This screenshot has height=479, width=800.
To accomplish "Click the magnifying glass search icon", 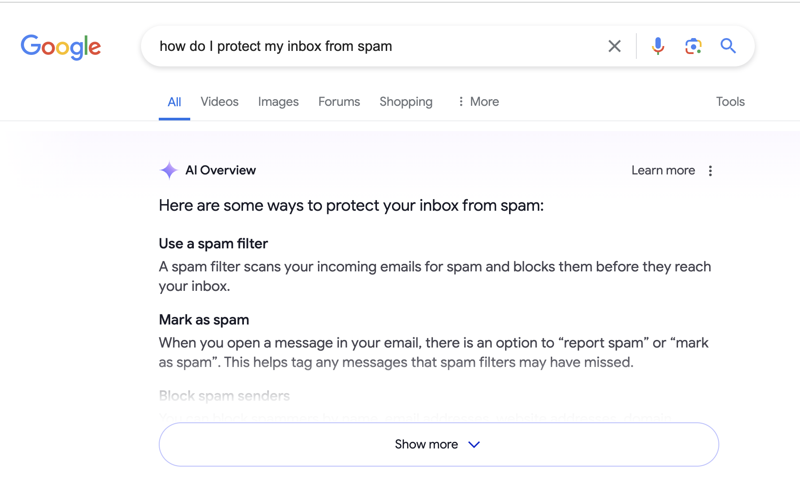I will (728, 46).
